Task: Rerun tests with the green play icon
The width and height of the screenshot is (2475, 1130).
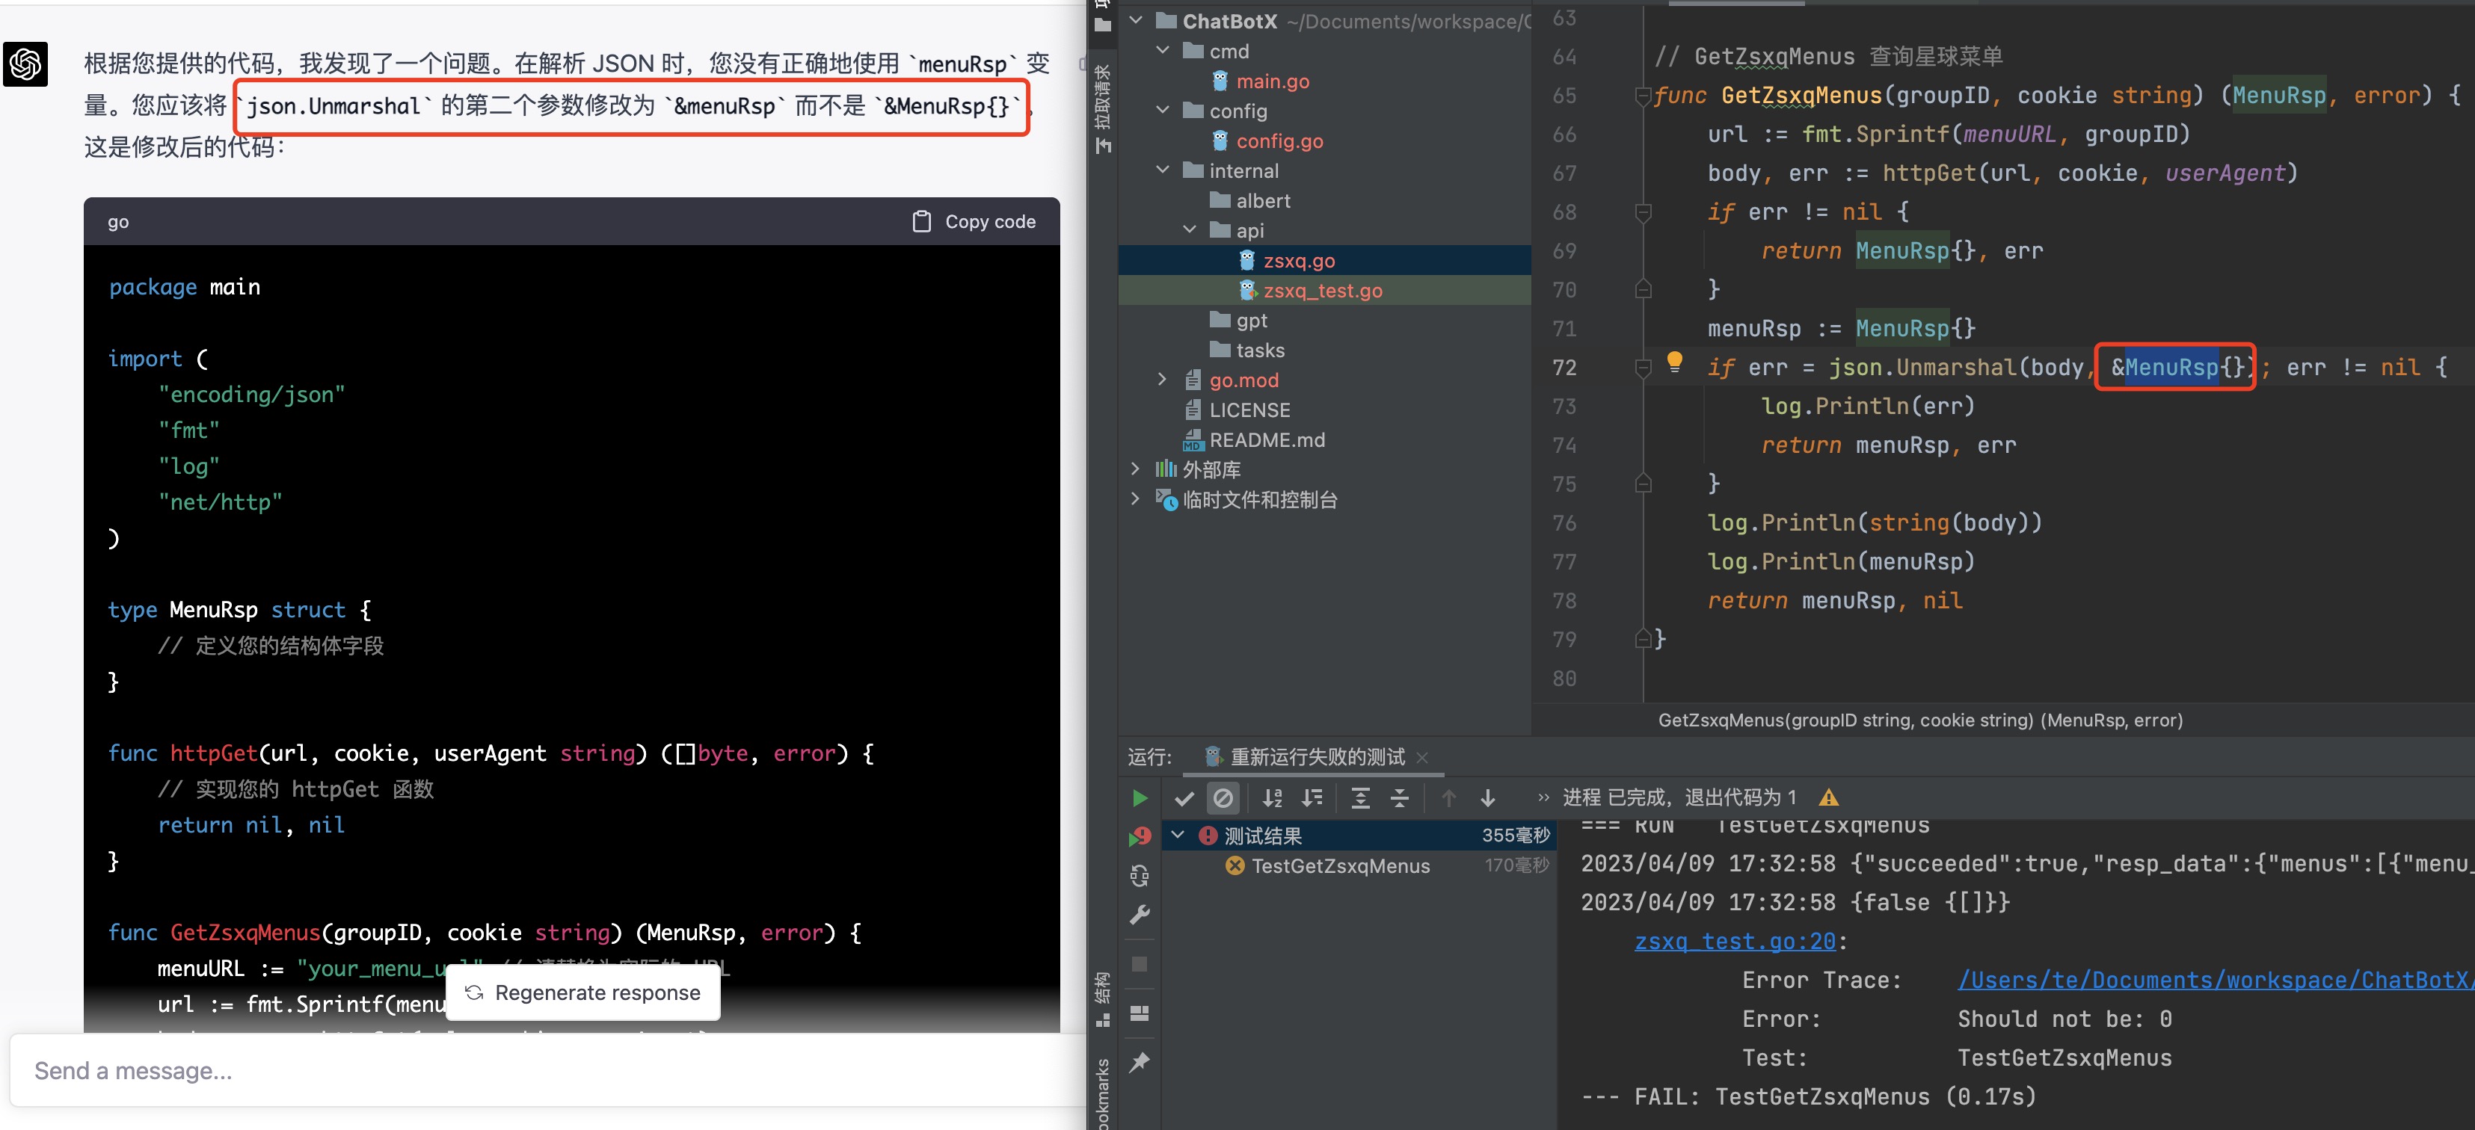Action: [1140, 798]
